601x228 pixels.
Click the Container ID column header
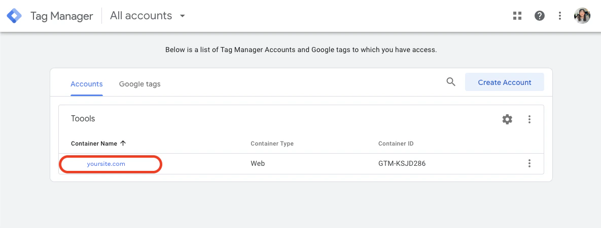396,144
